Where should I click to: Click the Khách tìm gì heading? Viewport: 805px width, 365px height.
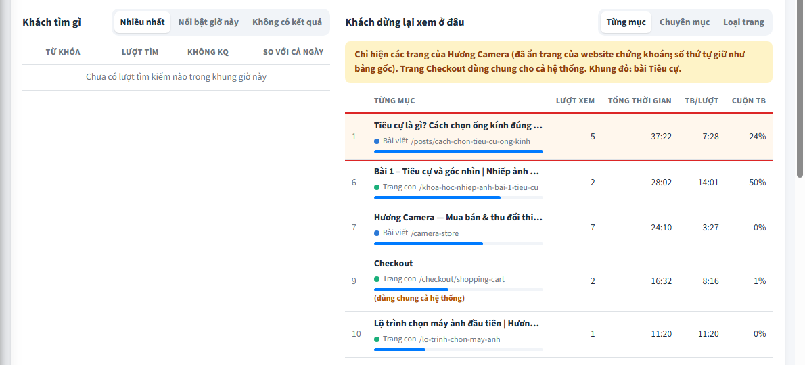pos(52,22)
